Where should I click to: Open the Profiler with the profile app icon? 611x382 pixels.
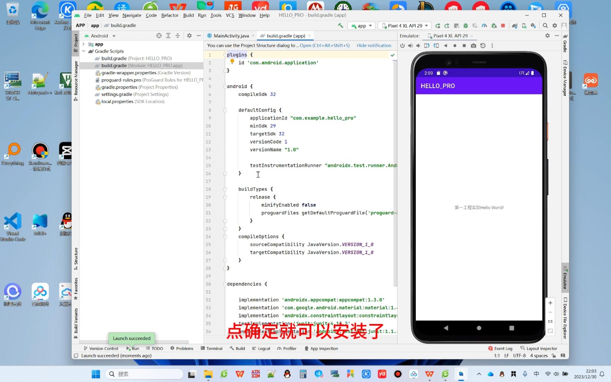(484, 25)
